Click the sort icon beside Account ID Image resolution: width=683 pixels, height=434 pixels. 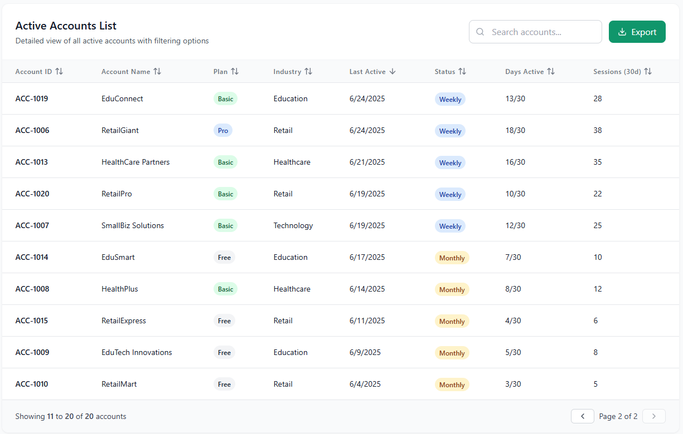(x=59, y=72)
